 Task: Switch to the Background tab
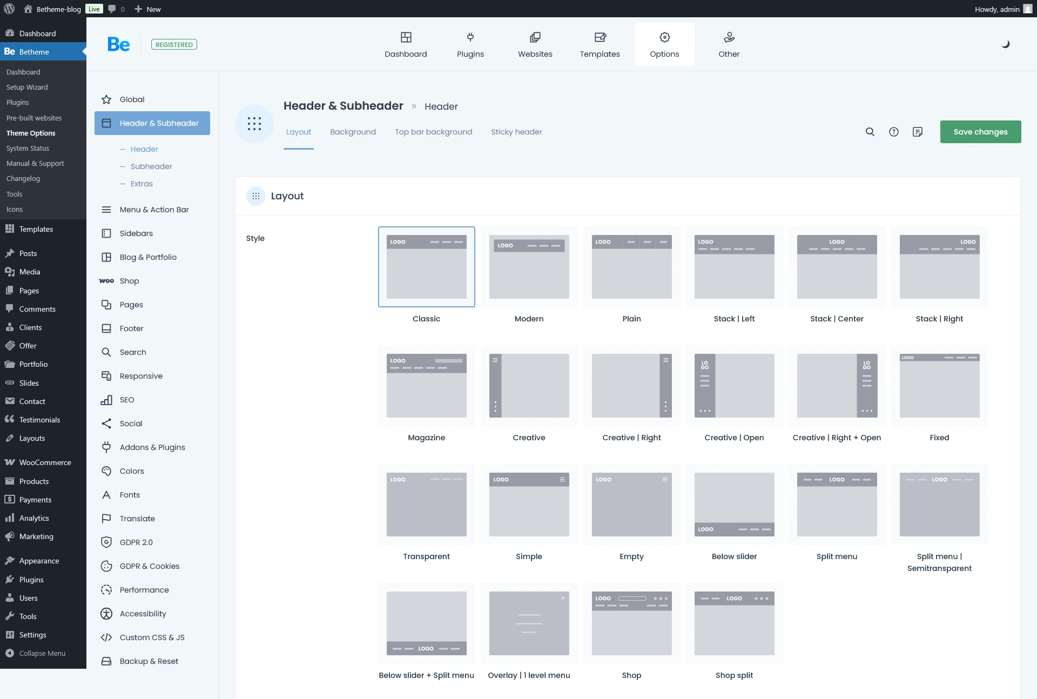click(353, 131)
